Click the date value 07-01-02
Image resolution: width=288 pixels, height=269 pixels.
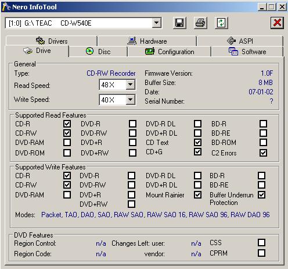[261, 92]
